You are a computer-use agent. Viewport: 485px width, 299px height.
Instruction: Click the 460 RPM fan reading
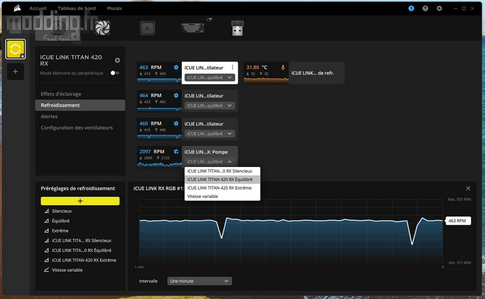pyautogui.click(x=150, y=123)
